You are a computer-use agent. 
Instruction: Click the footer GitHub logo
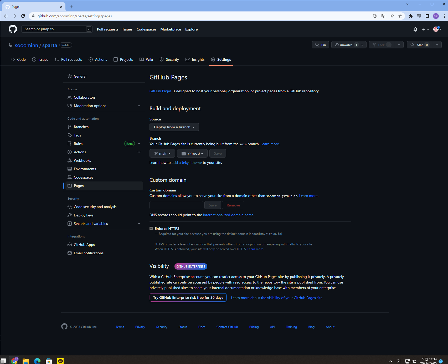64,326
